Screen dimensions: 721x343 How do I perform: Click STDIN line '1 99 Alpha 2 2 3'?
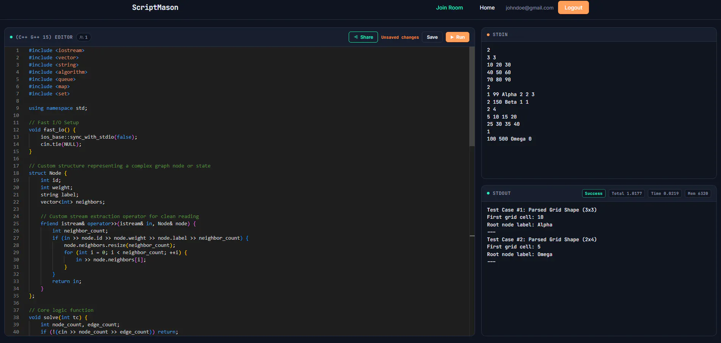510,95
